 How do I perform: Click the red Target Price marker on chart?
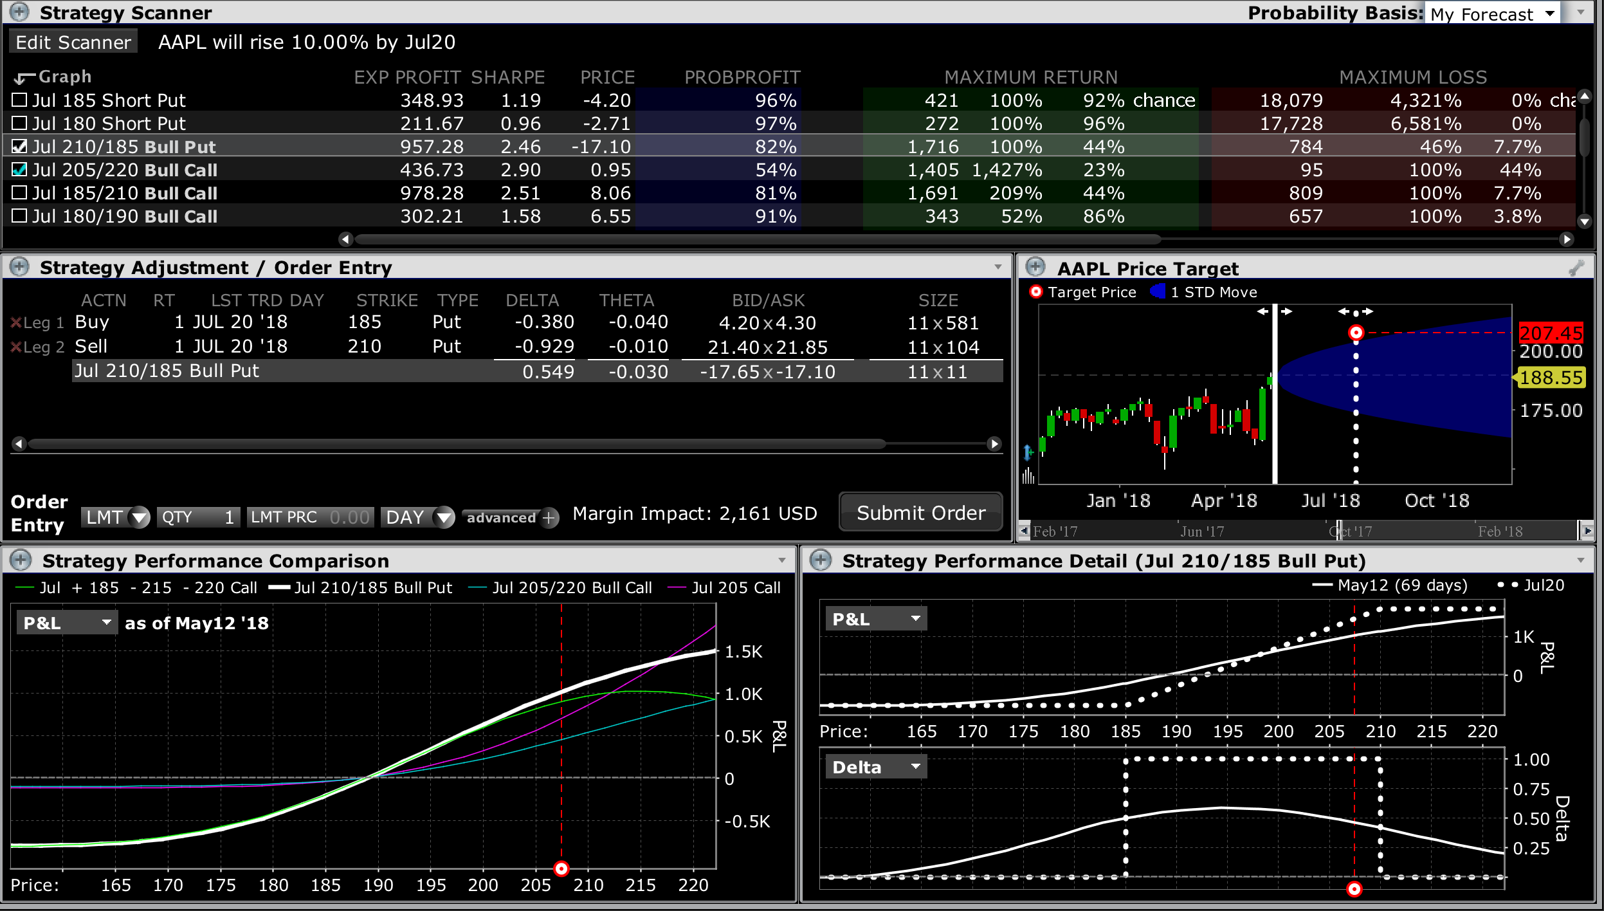(1356, 333)
